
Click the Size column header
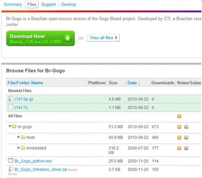(x=113, y=83)
